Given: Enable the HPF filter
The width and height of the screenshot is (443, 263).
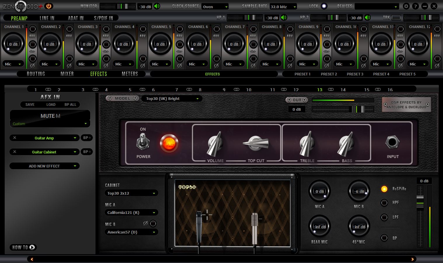Looking at the screenshot, I should click(384, 203).
